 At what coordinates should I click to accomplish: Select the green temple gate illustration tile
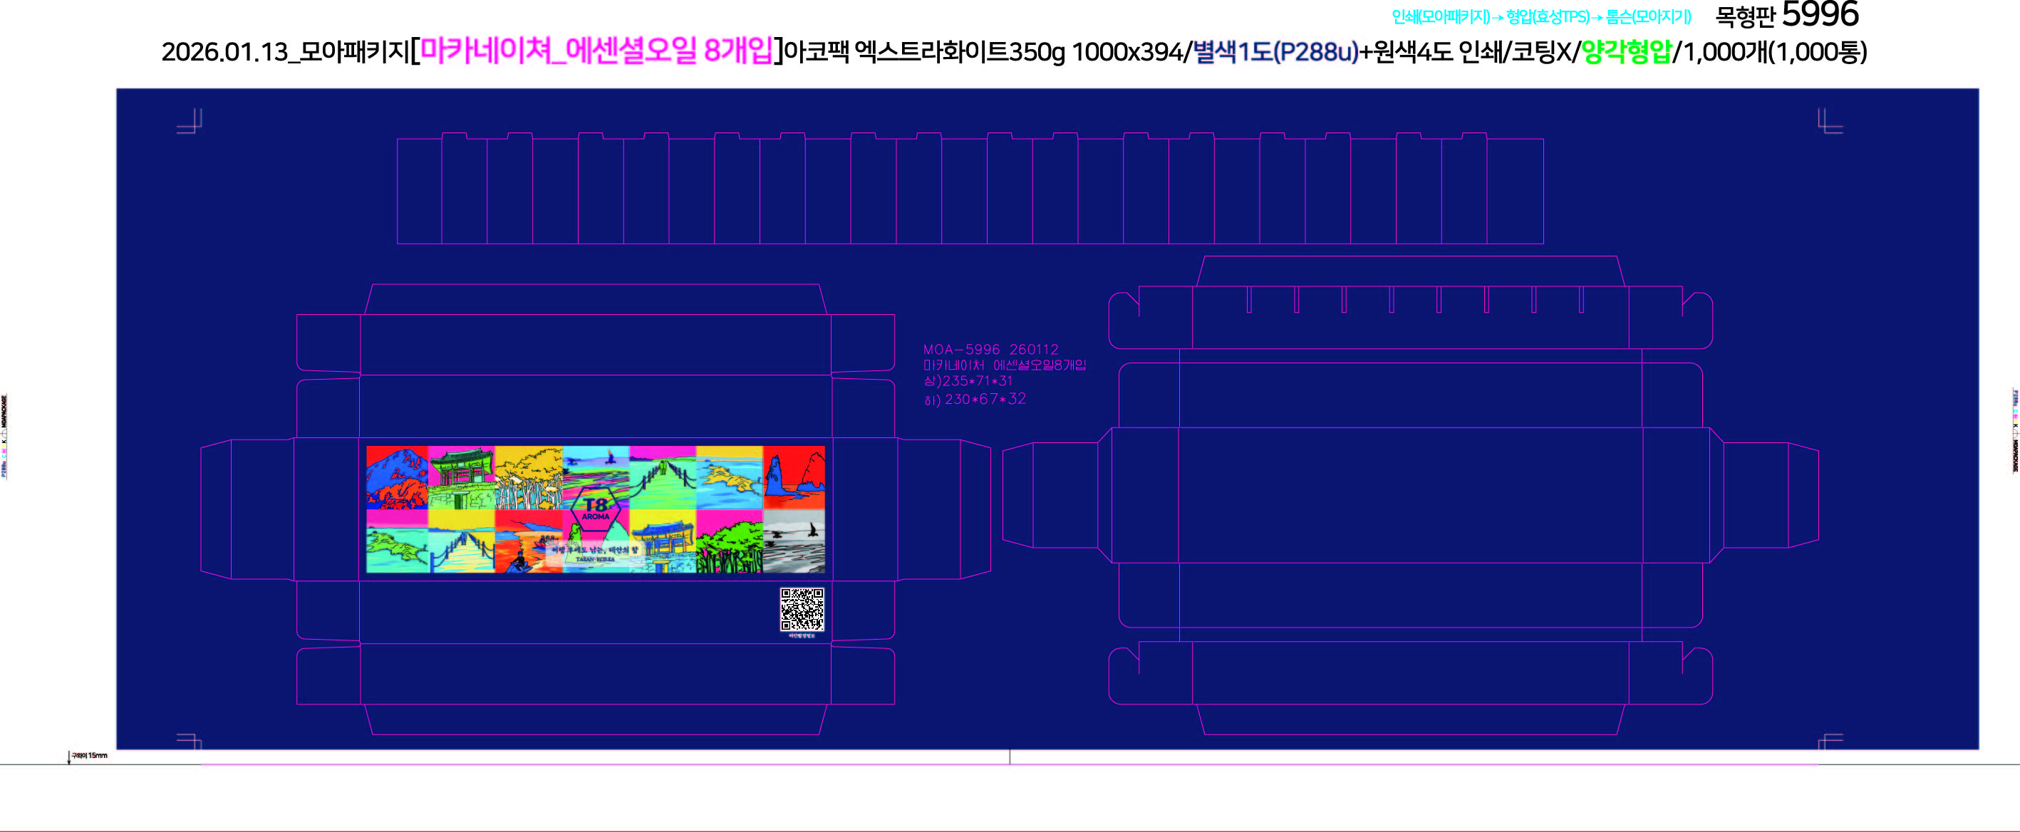pyautogui.click(x=462, y=477)
